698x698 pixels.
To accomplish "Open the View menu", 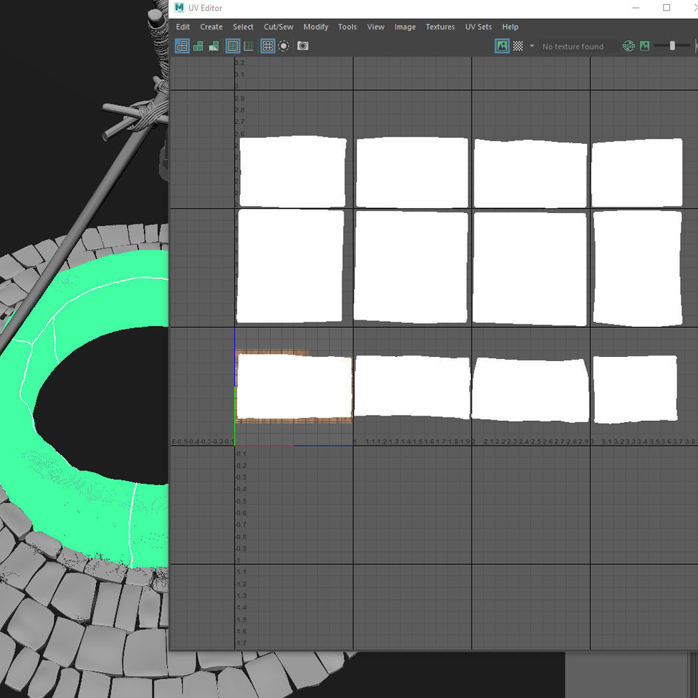I will (x=376, y=27).
